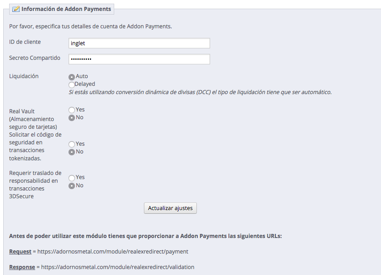Click the Request payment URL text

pos(113,252)
